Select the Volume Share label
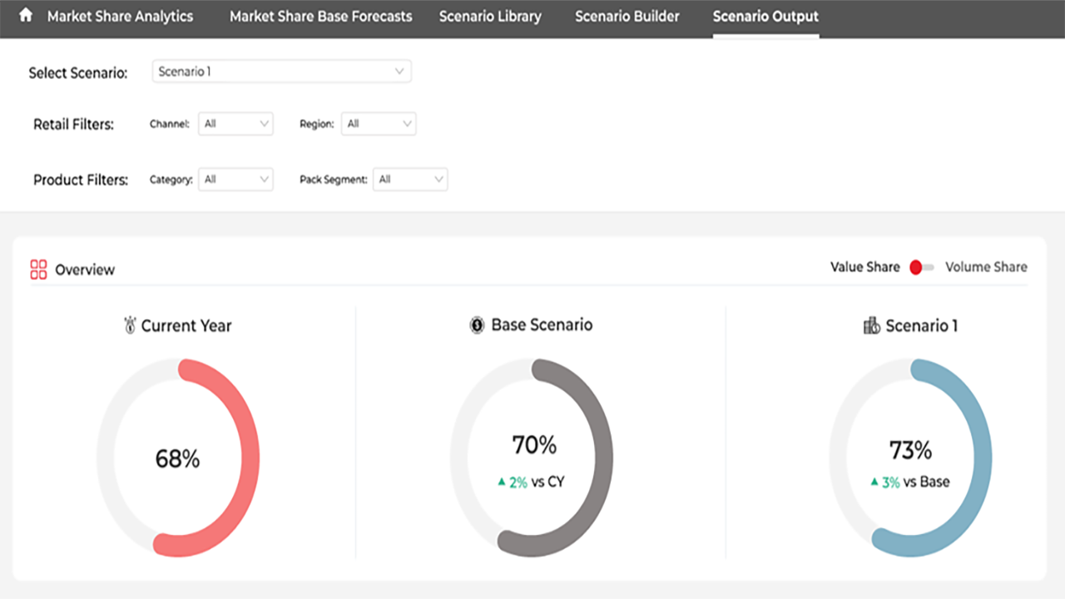This screenshot has width=1065, height=599. [986, 267]
